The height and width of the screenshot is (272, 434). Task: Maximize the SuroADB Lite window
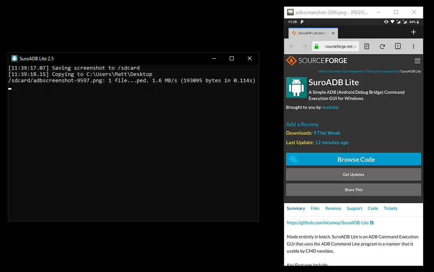coord(232,58)
